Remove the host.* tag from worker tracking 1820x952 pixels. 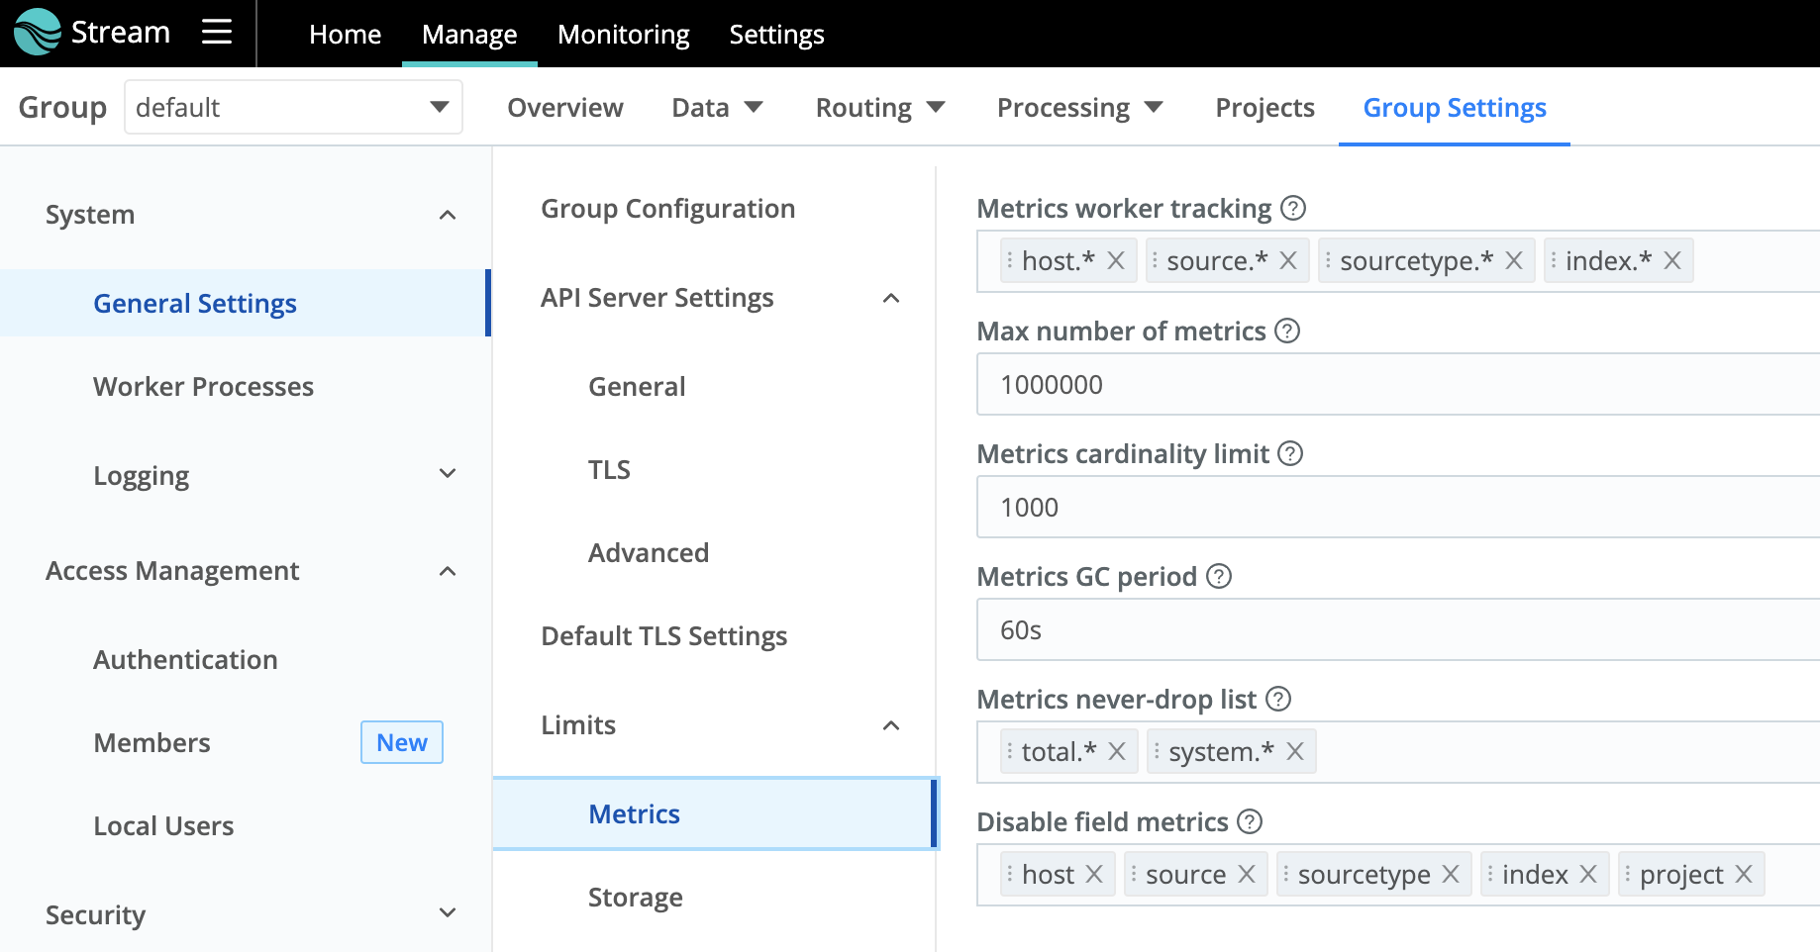pyautogui.click(x=1116, y=260)
